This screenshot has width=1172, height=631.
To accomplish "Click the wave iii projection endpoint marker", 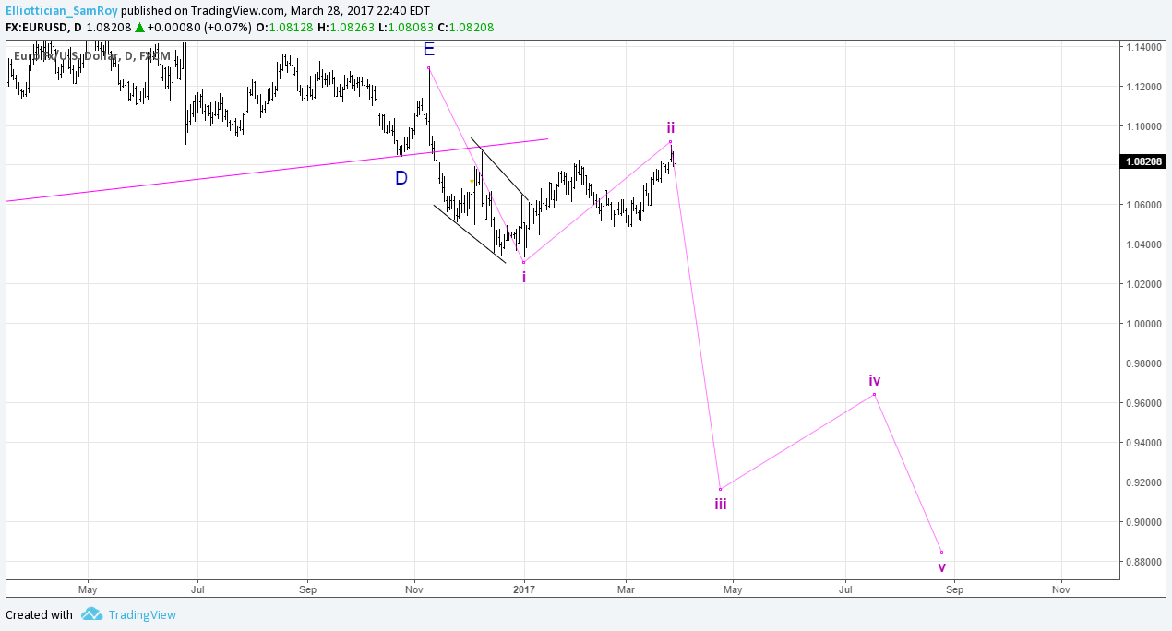I will 720,489.
